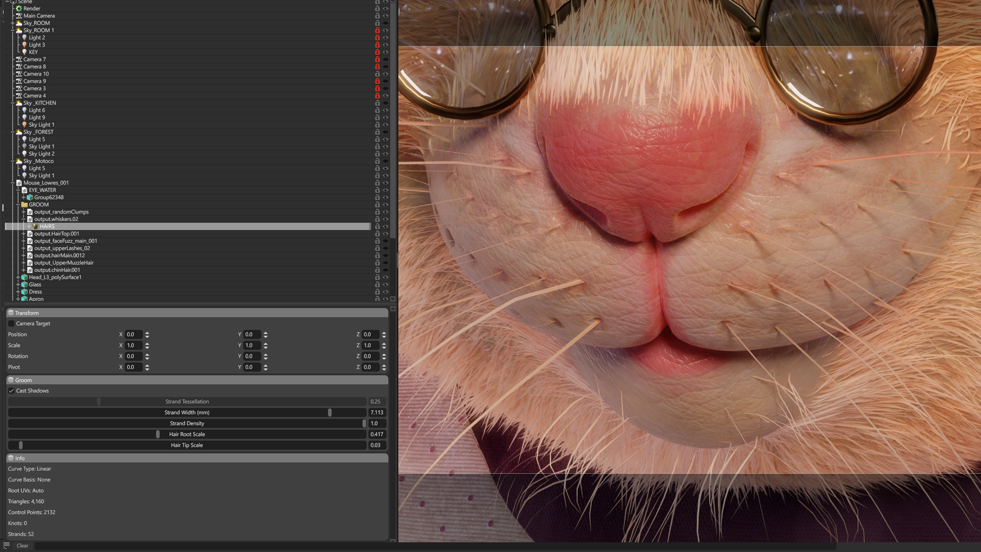Click the GROOM folder icon

(x=24, y=204)
